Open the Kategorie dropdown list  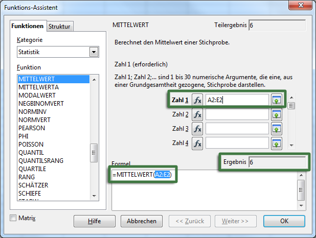coord(93,52)
